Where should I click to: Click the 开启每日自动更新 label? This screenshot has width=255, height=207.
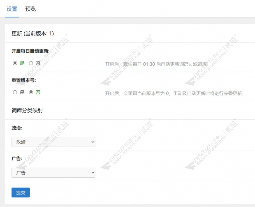(31, 51)
